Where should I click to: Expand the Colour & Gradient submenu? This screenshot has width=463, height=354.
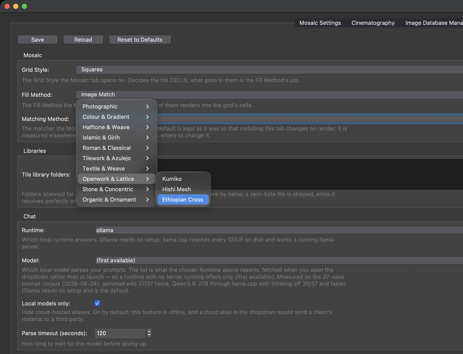116,117
